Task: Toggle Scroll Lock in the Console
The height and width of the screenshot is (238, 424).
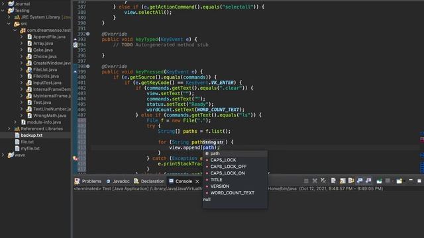Action: click(343, 180)
